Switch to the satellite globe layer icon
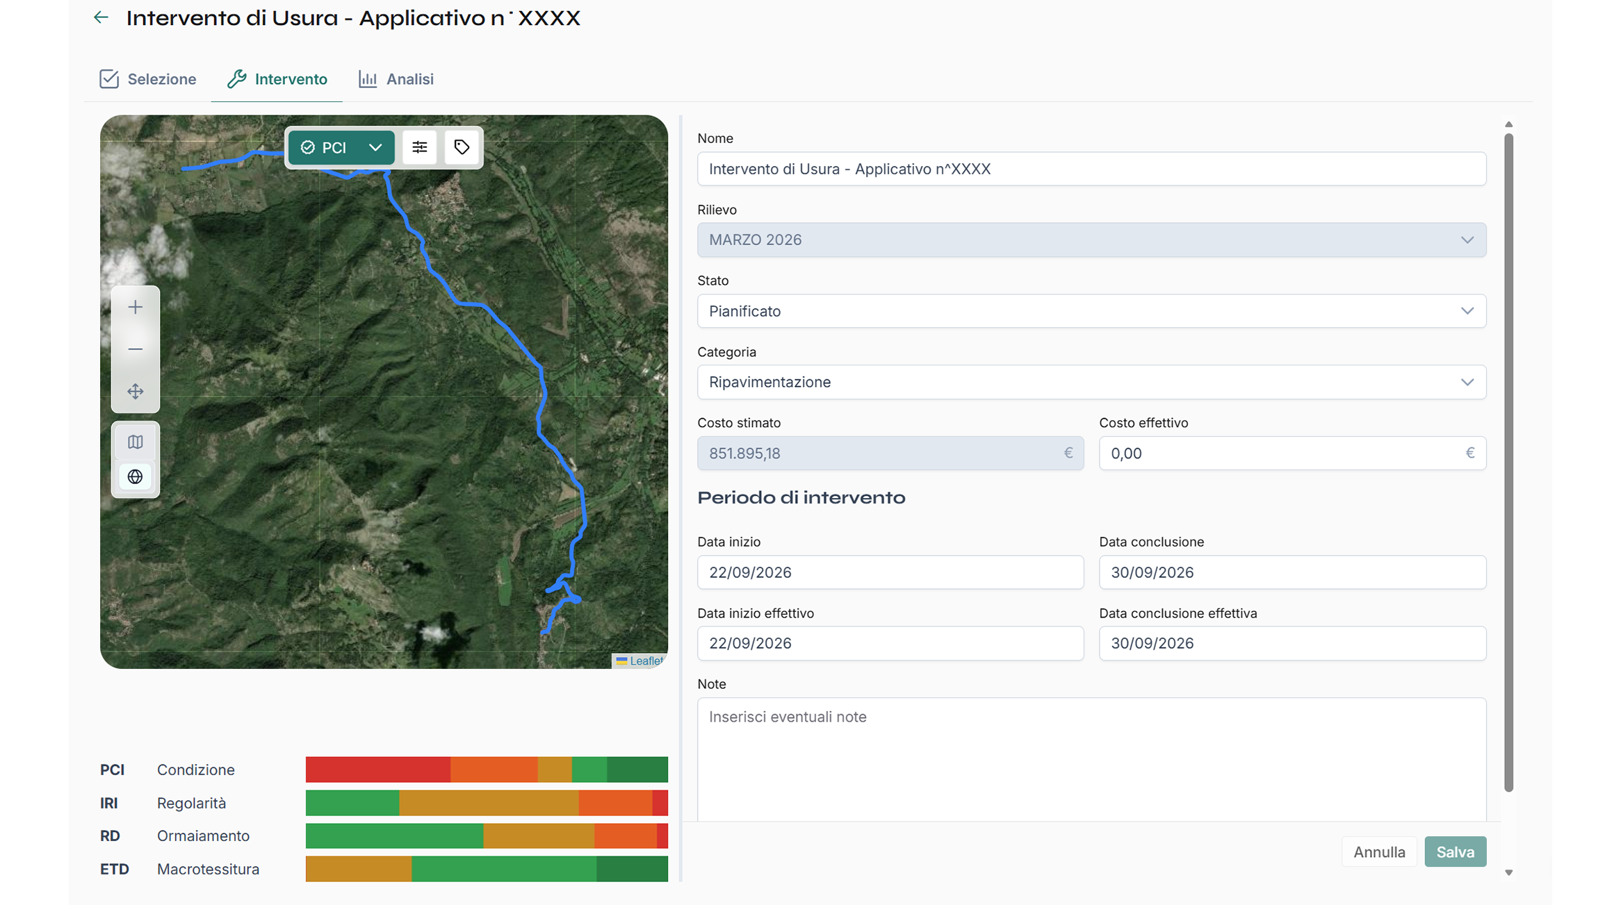Screen dimensions: 1621x905 coord(136,476)
